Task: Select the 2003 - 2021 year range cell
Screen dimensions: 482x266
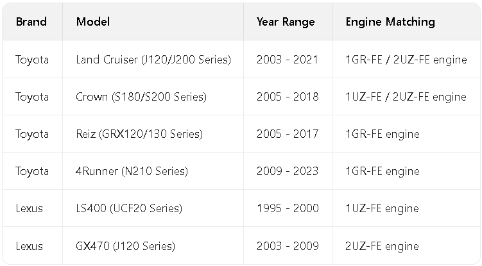Action: (x=288, y=60)
